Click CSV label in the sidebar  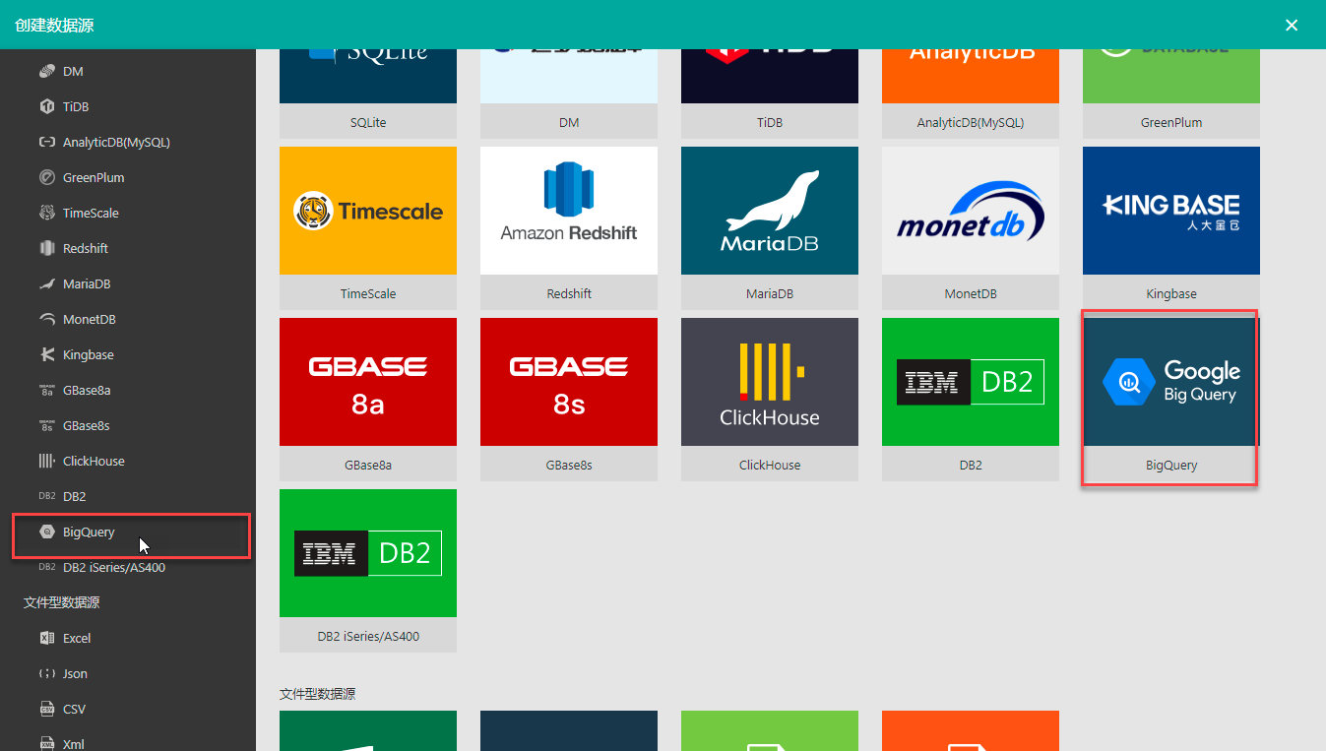click(74, 710)
